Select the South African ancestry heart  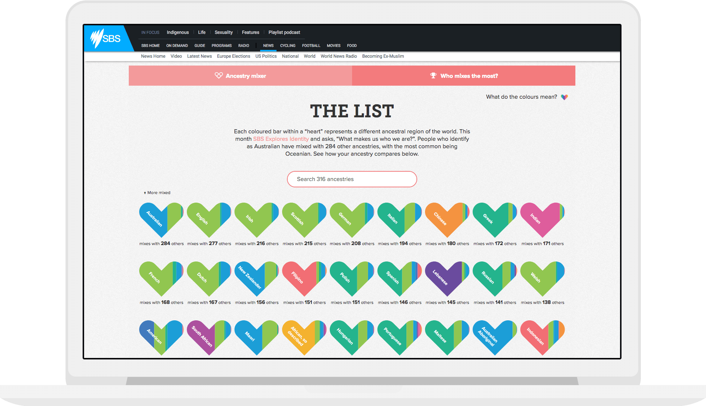pos(209,337)
